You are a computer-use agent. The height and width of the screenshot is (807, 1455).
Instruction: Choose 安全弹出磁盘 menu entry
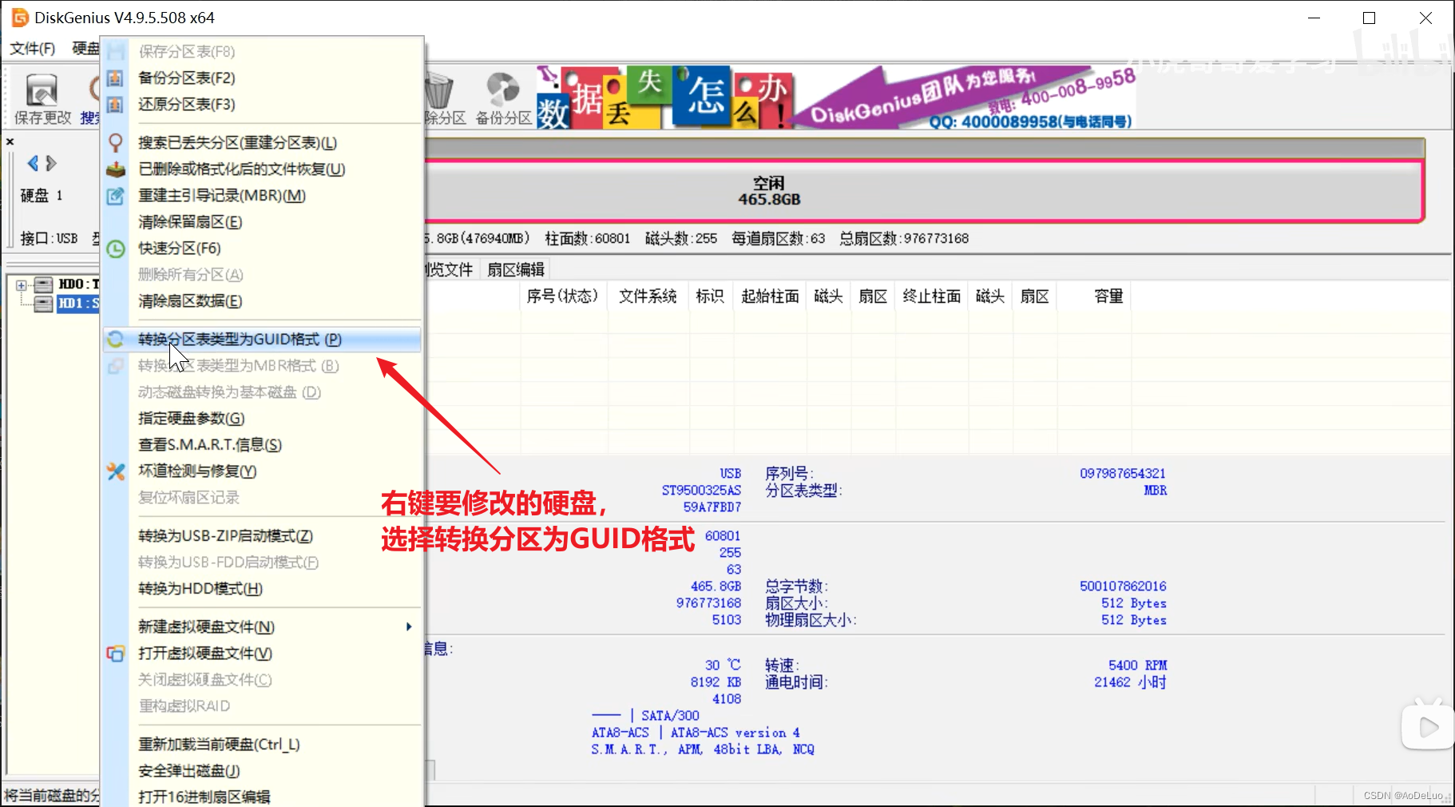(263, 770)
